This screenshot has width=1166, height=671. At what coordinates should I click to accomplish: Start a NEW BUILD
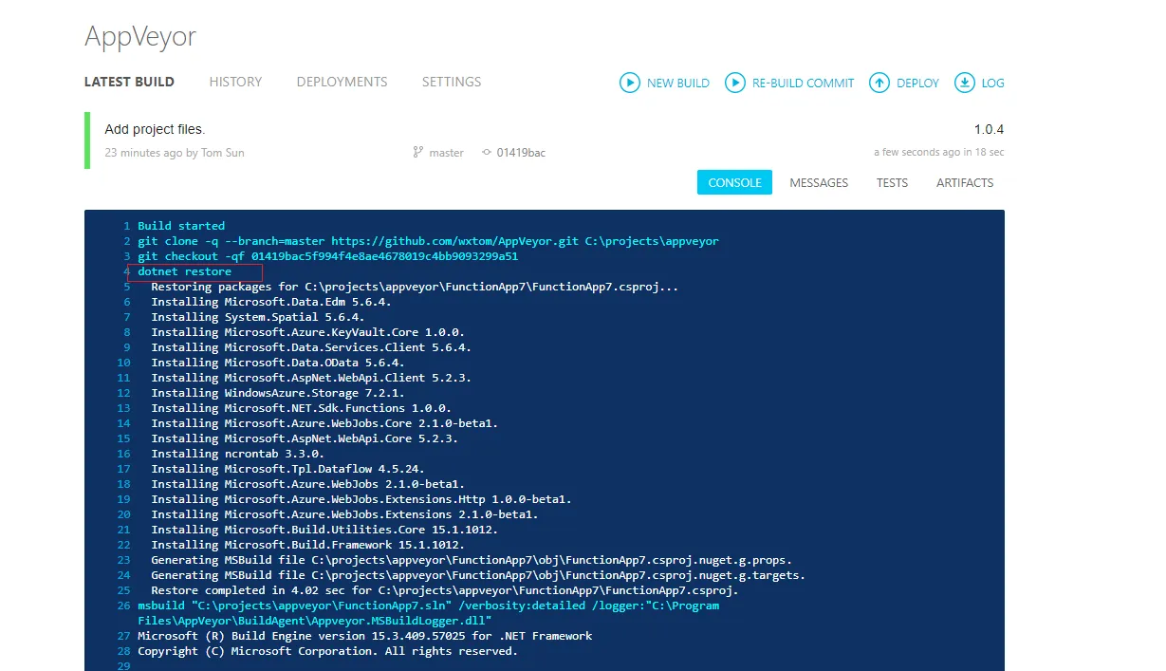(x=678, y=83)
